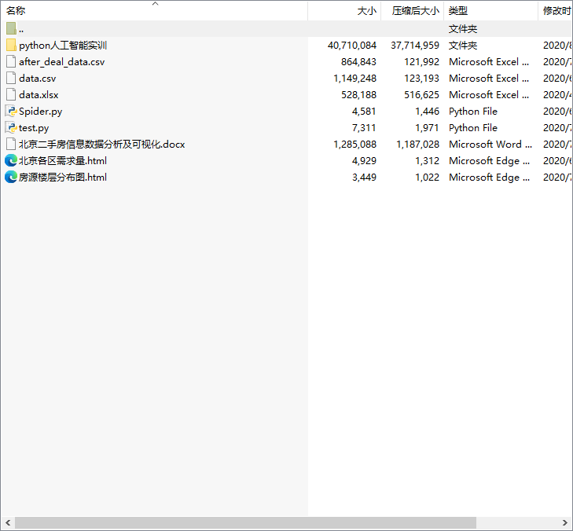
Task: Select the 北京各区需求量.html file name
Action: (63, 161)
